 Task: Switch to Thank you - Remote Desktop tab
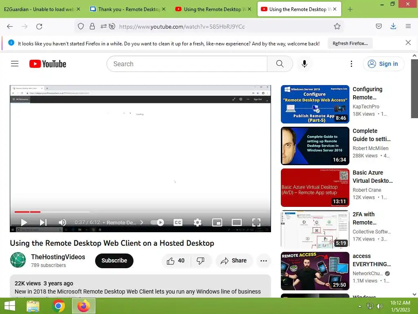[128, 9]
